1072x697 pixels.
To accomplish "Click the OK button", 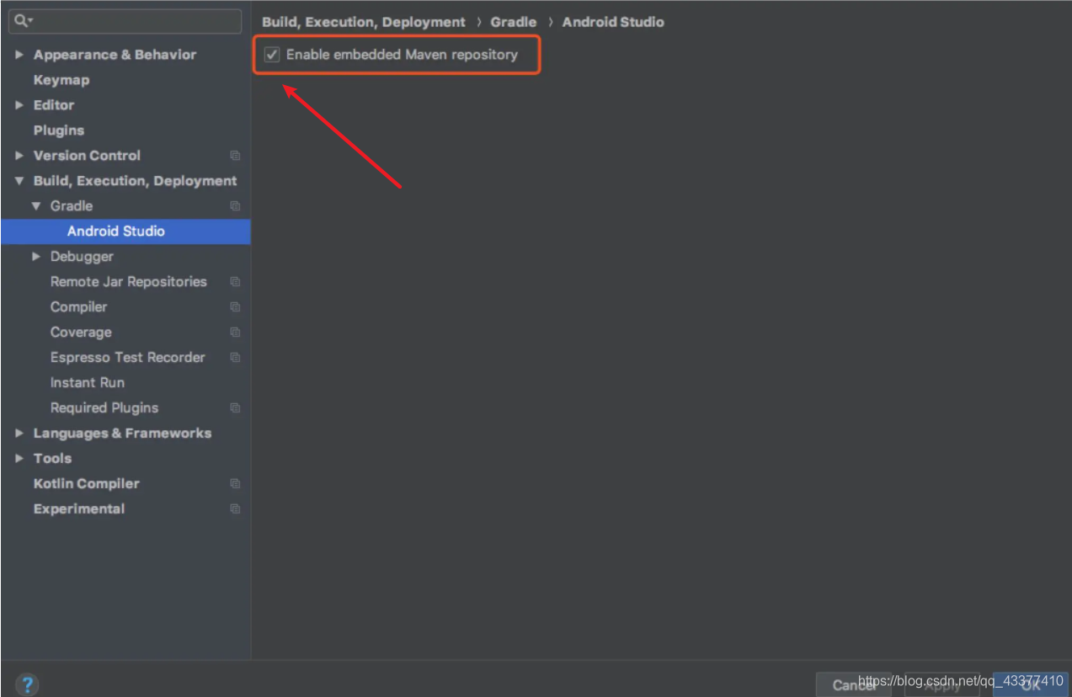I will [1031, 684].
